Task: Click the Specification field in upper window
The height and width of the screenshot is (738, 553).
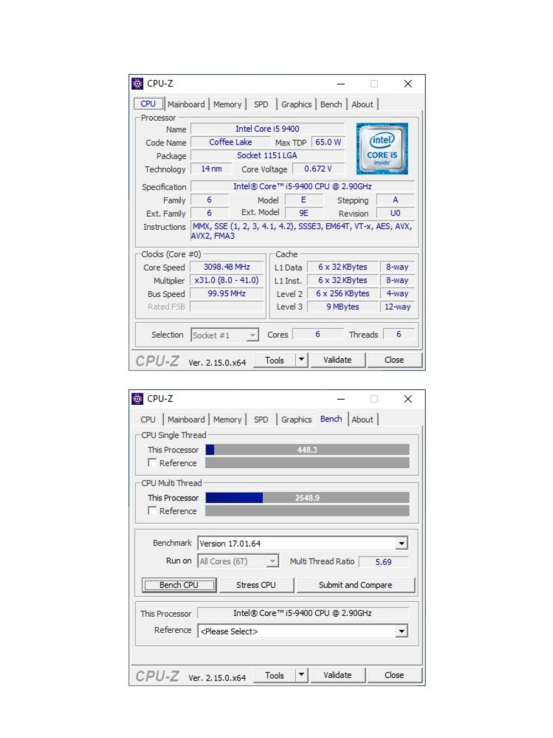Action: click(x=302, y=187)
